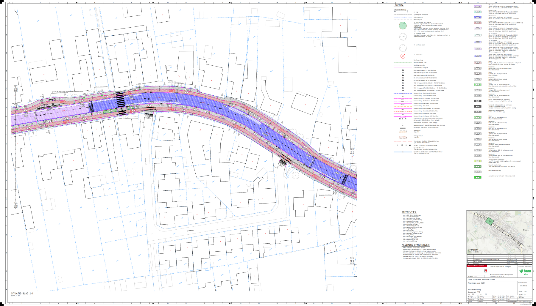Screen dimensions: 536x306
Task: Click the orange Bomengrond hatch symbol
Action: click(x=403, y=132)
